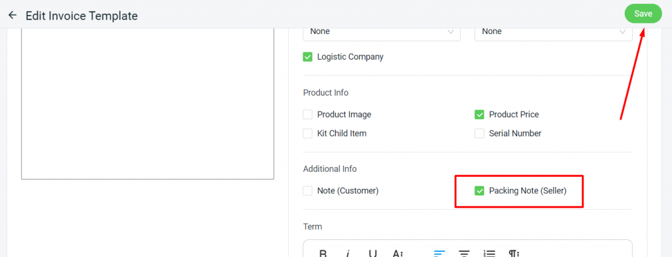Viewport: 672px width, 257px height.
Task: Underline text in the Term editor
Action: [373, 253]
